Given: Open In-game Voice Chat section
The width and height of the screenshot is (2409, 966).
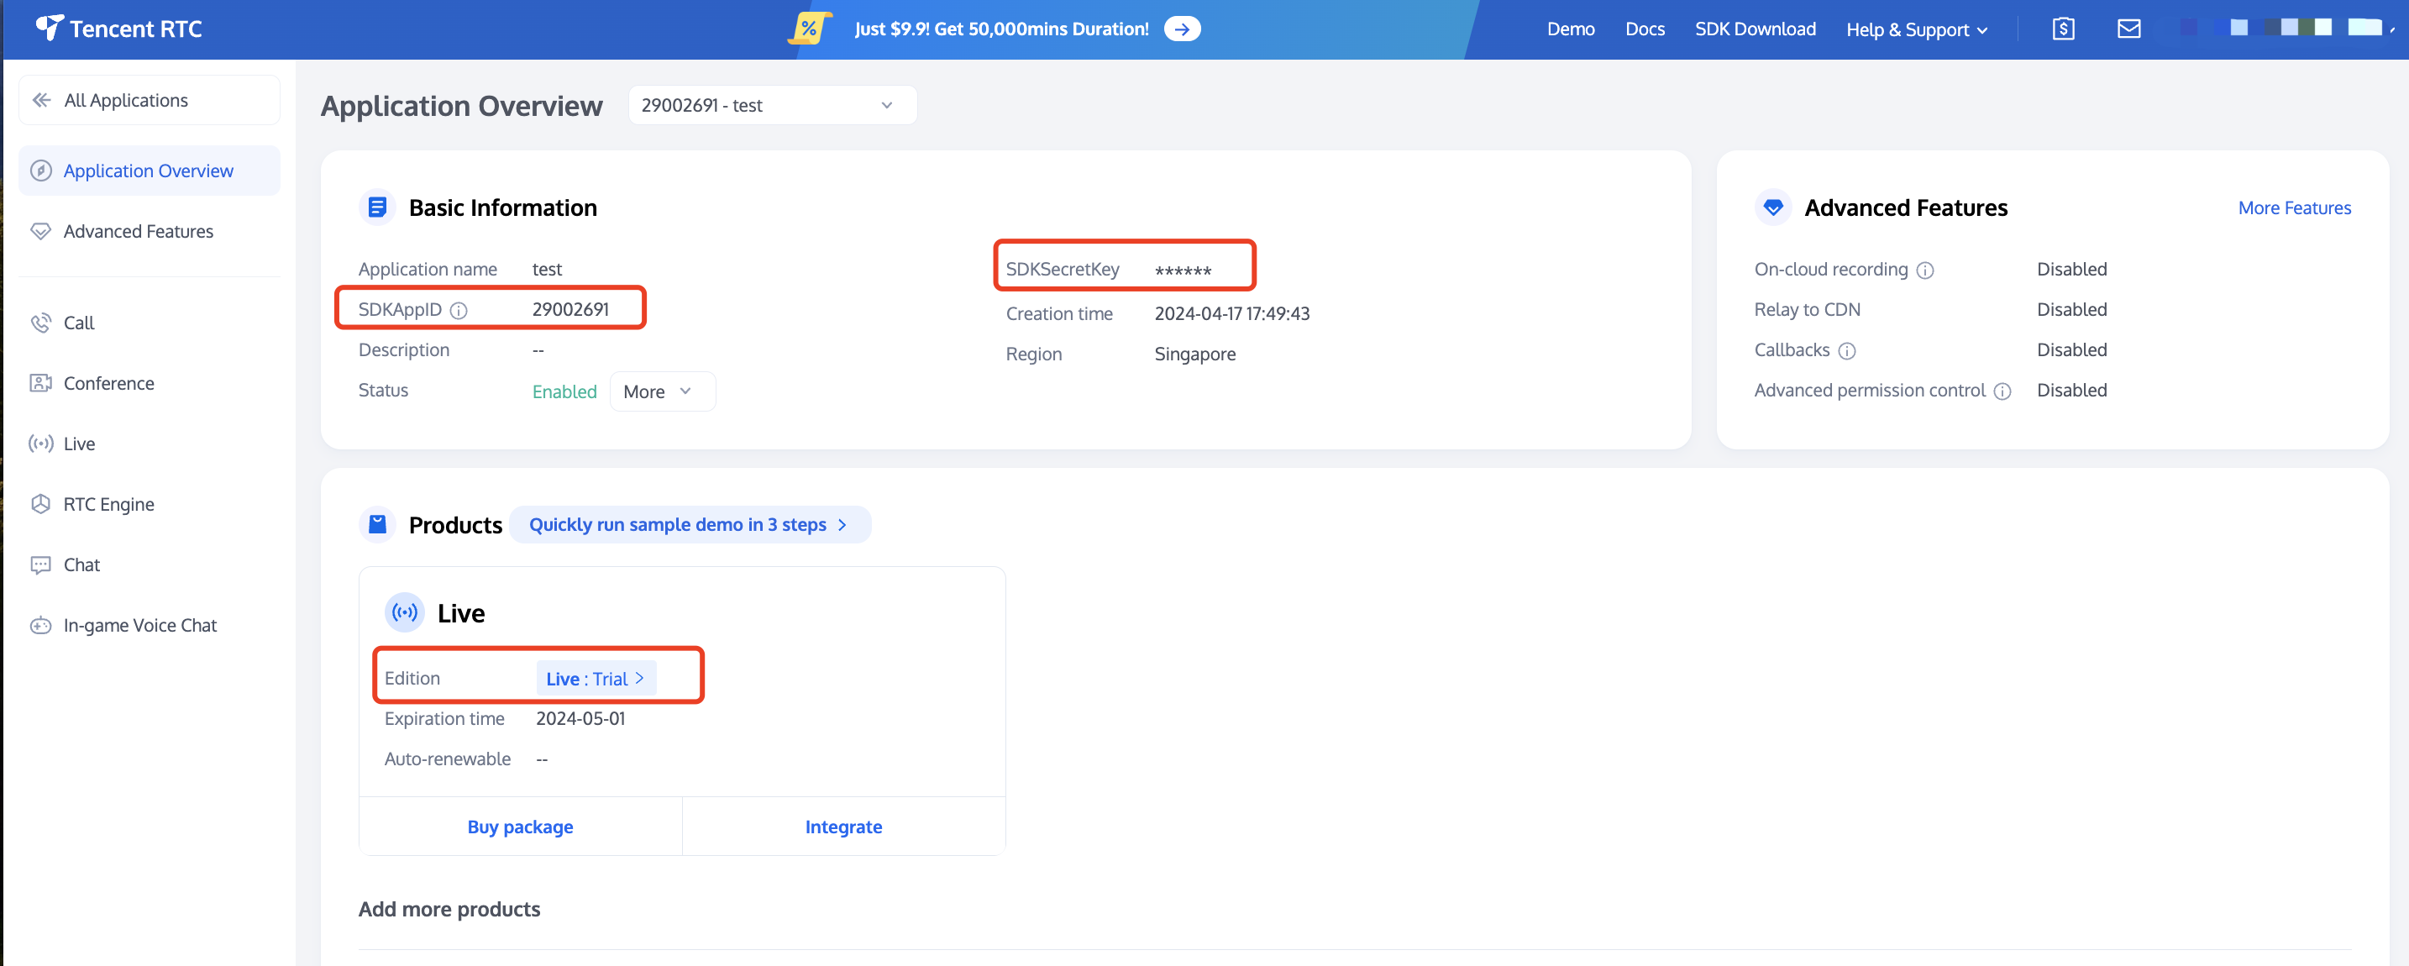Looking at the screenshot, I should (139, 625).
